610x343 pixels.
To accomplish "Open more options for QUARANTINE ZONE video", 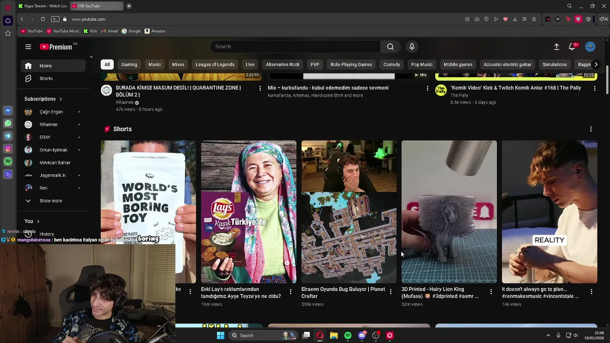I will (x=260, y=88).
